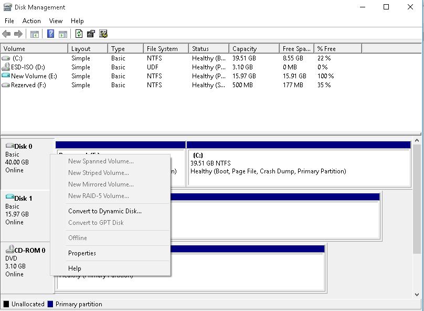Click the Disk 0 drive icon
The image size is (424, 311).
click(x=10, y=146)
